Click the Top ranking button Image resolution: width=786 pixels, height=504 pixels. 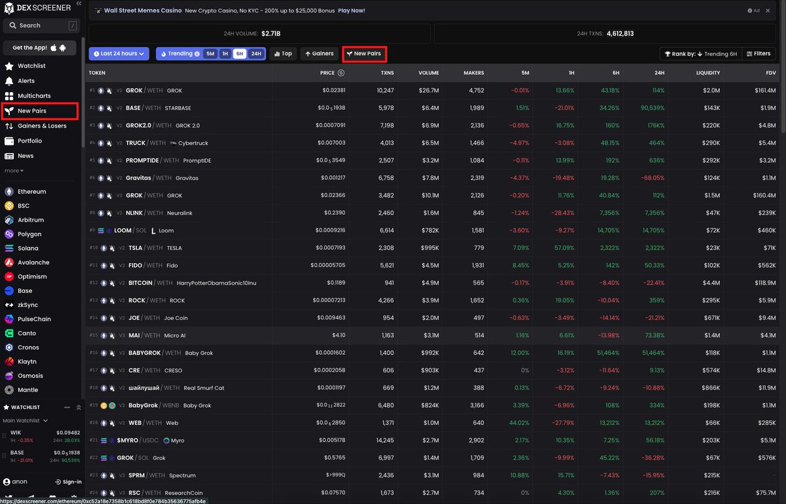[283, 54]
